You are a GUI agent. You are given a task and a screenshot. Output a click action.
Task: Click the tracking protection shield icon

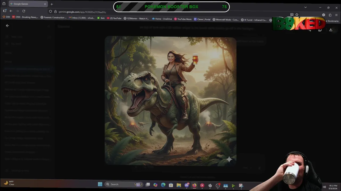[50, 11]
